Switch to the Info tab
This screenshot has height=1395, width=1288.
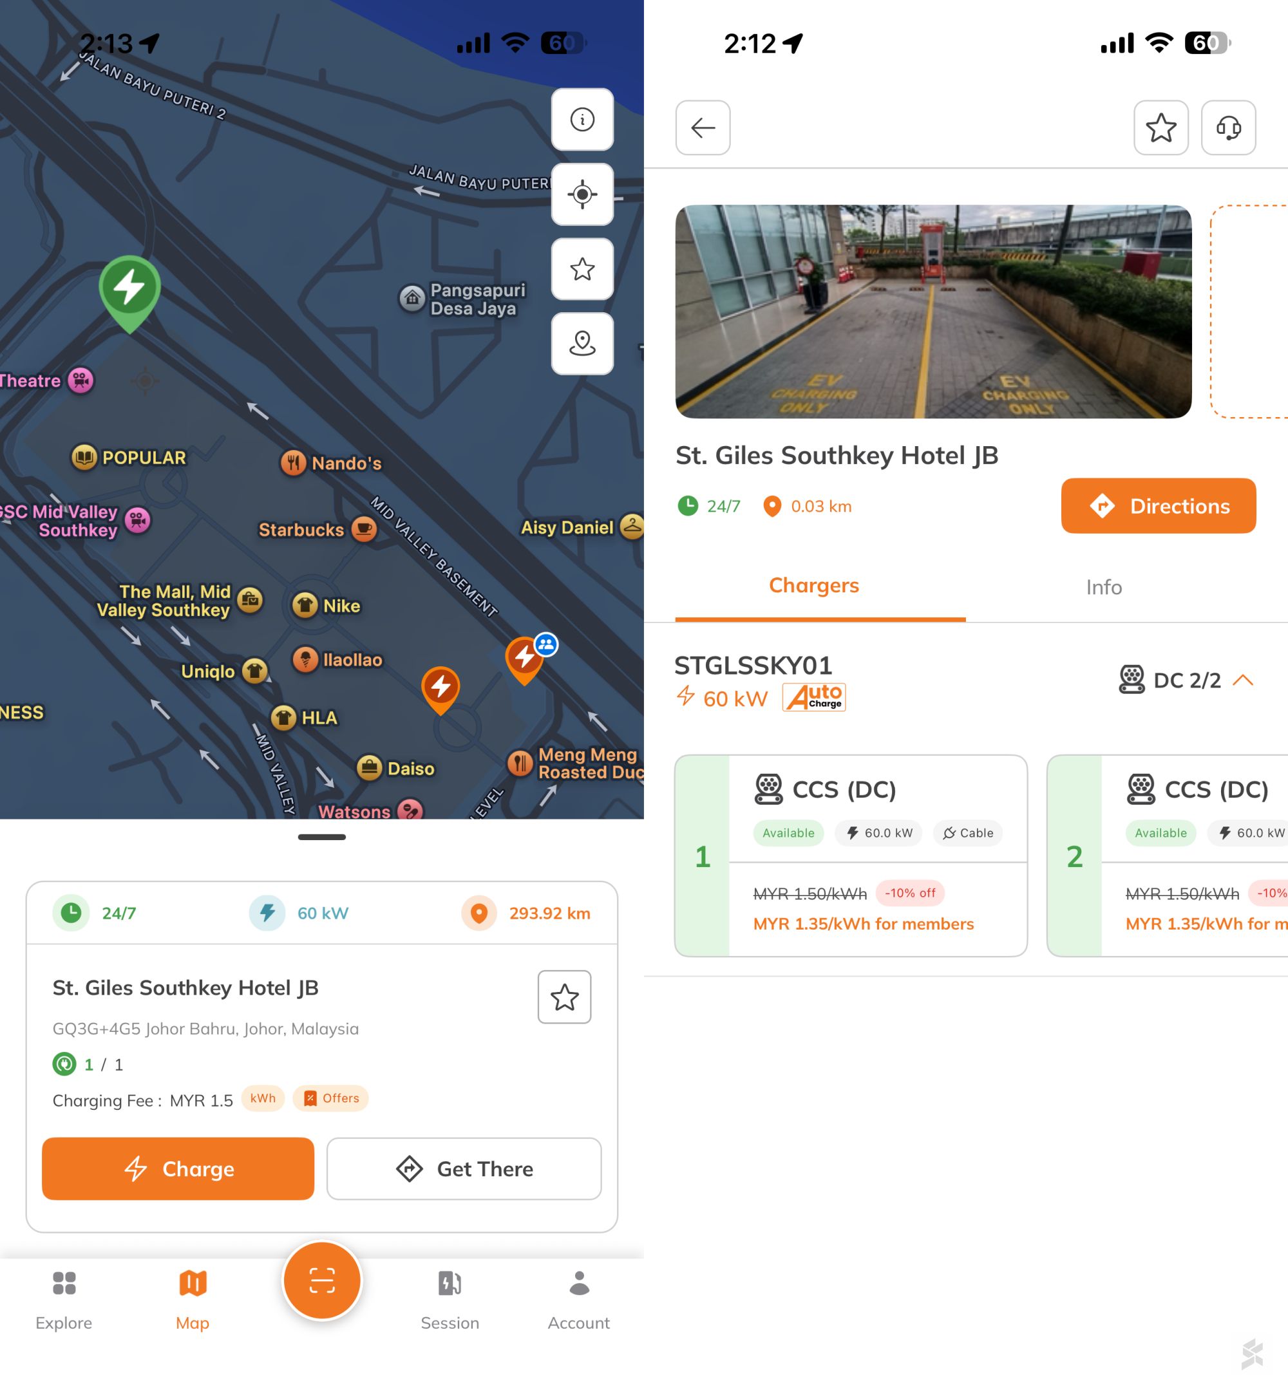(x=1103, y=586)
